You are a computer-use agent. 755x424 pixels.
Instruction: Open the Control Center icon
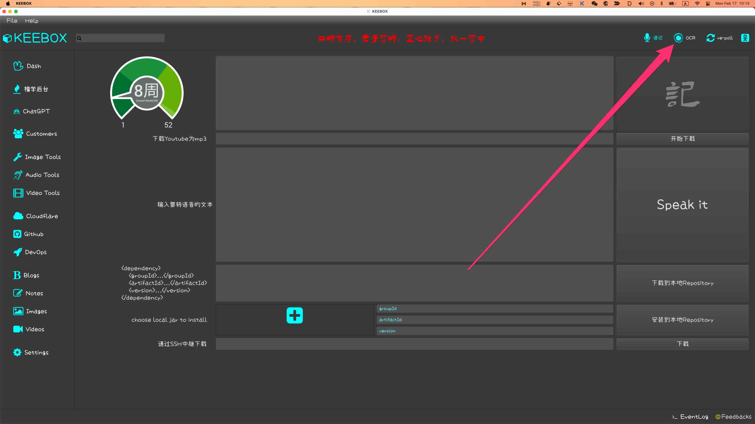(x=708, y=4)
